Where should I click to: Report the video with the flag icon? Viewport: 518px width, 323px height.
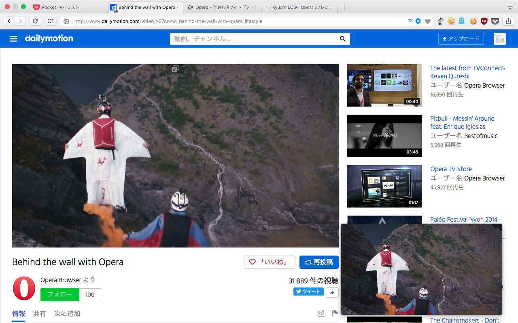[335, 313]
